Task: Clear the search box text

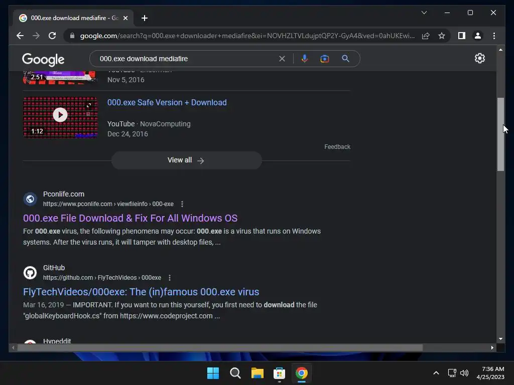Action: pyautogui.click(x=282, y=59)
